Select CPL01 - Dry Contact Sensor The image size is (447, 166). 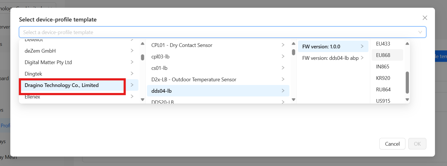[182, 45]
